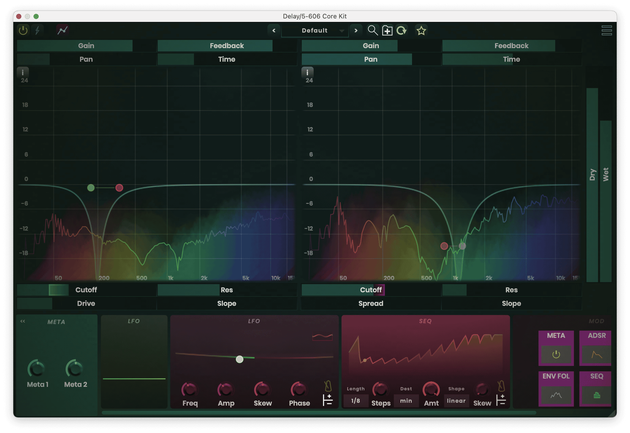Add META modulator power tile
The height and width of the screenshot is (433, 630).
556,348
